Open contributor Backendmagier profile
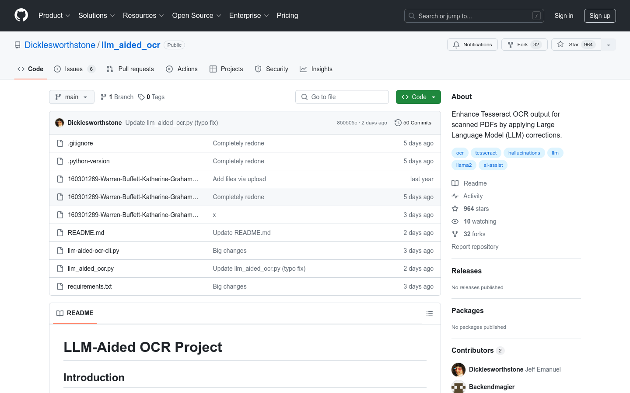Image resolution: width=630 pixels, height=393 pixels. [x=492, y=387]
